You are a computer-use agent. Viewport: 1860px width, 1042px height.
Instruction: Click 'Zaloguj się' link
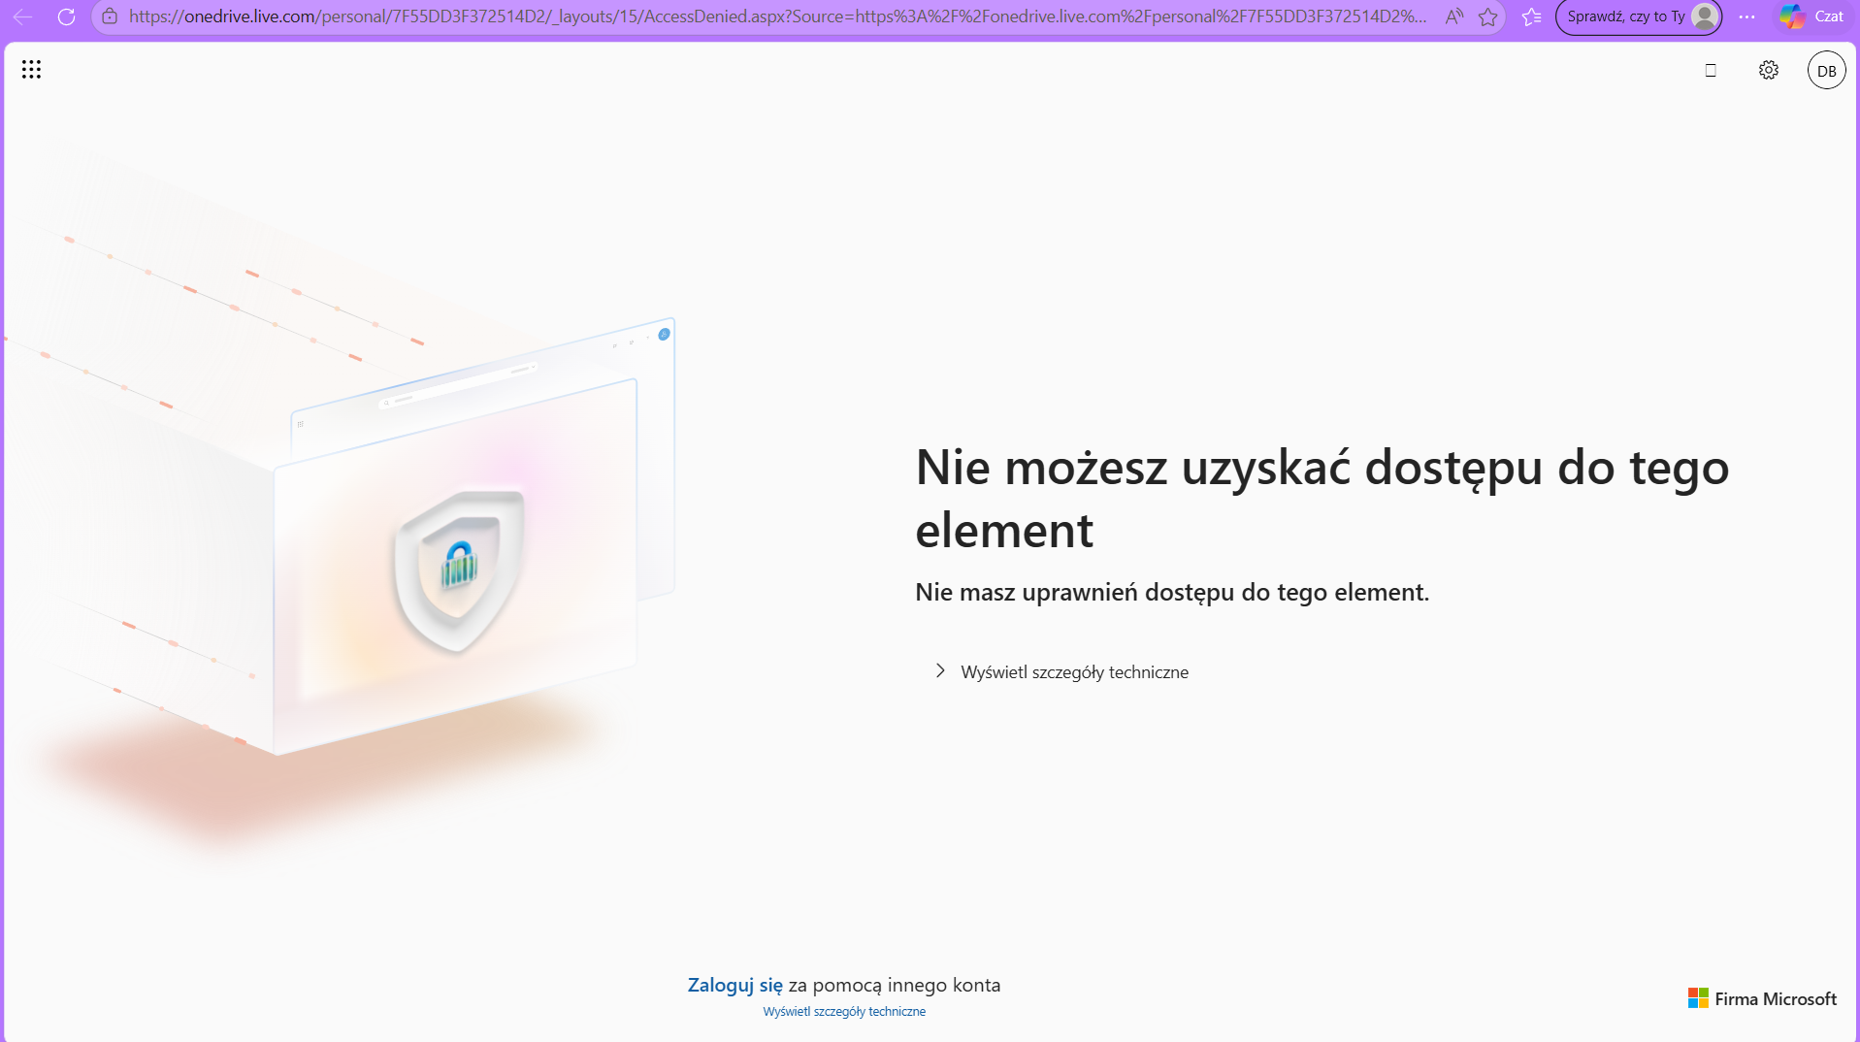tap(734, 985)
